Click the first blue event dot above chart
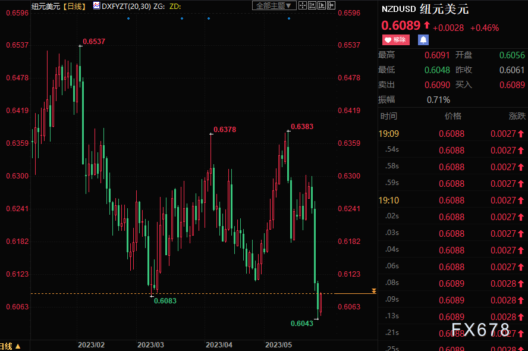 [x=128, y=18]
